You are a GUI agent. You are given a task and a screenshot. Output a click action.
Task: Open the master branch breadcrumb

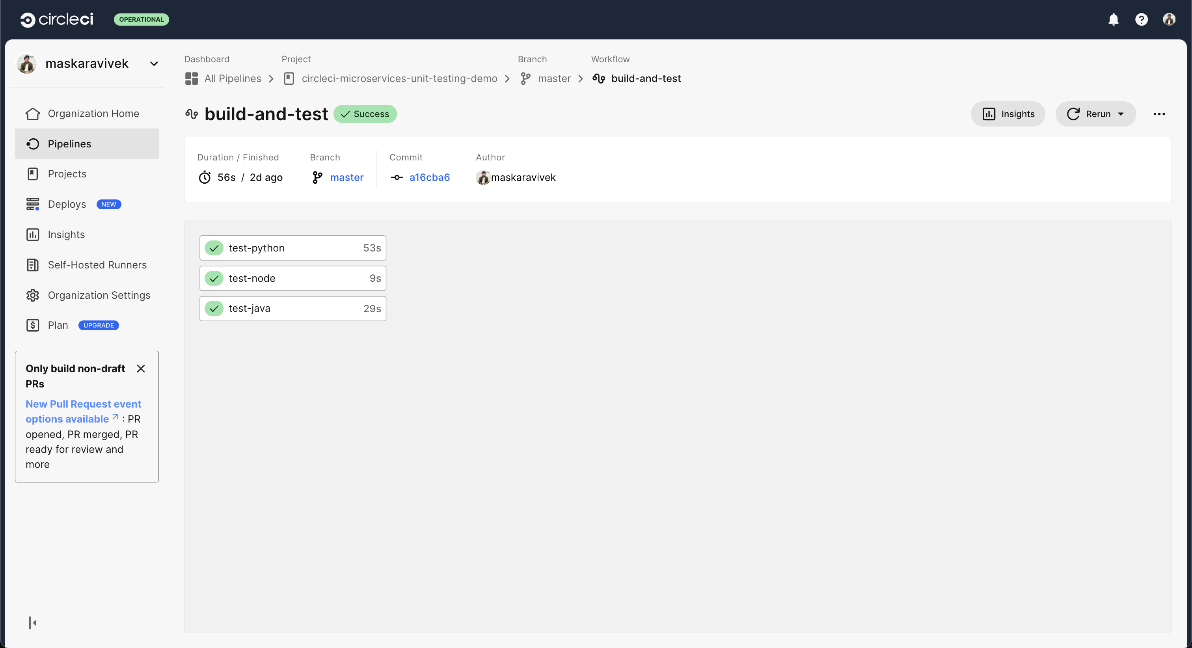pyautogui.click(x=554, y=78)
